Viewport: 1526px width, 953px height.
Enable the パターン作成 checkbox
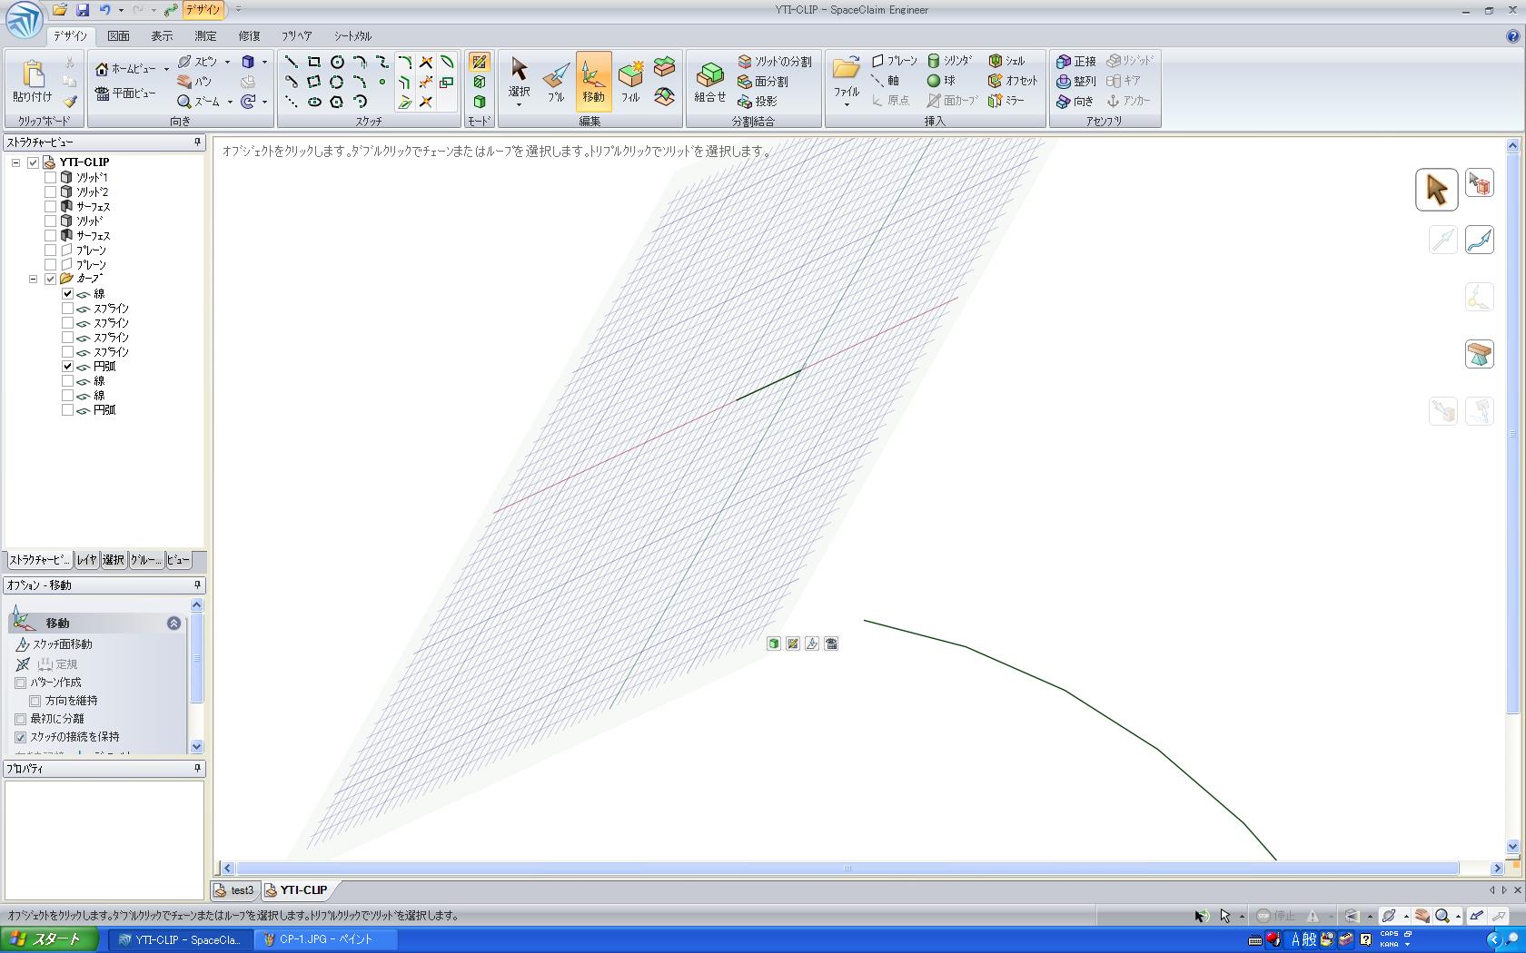pos(21,683)
